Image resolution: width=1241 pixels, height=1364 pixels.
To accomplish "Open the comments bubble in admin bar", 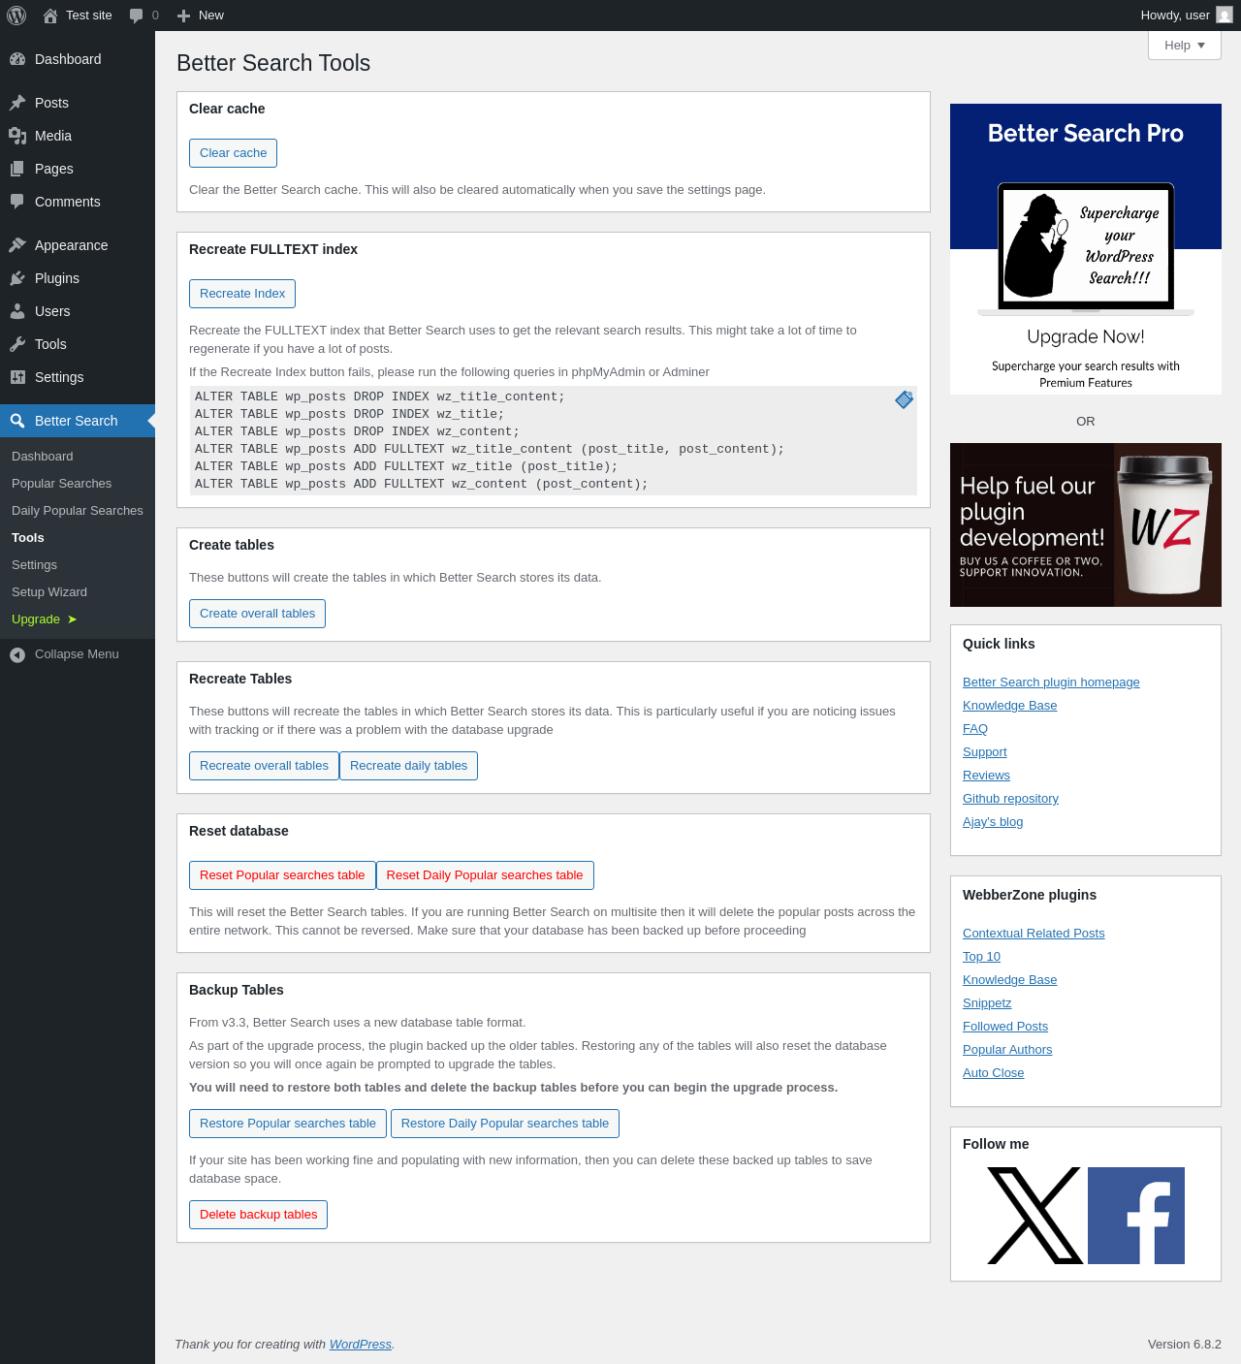I will coord(137,16).
